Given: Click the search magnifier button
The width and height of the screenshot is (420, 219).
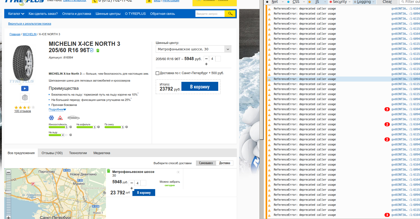Looking at the screenshot, I should [230, 14].
